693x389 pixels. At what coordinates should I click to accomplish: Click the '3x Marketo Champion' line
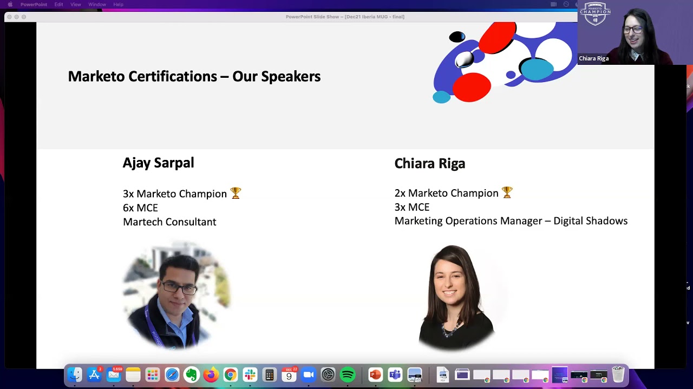coord(182,193)
